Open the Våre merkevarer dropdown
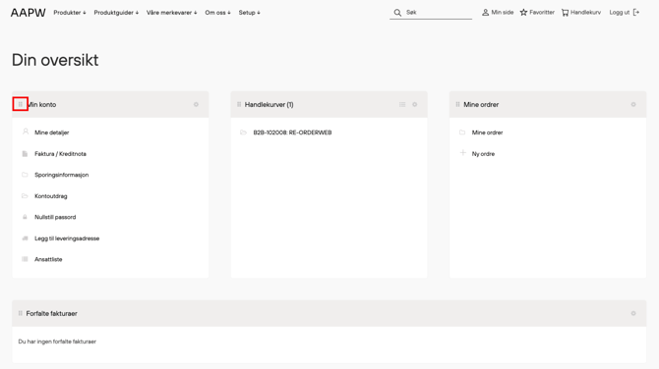 point(171,13)
